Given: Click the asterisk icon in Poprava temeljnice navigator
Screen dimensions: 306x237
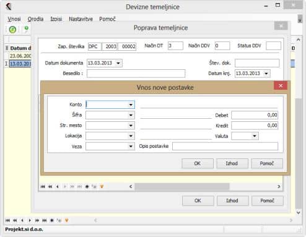Looking at the screenshot, I should pyautogui.click(x=87, y=187).
